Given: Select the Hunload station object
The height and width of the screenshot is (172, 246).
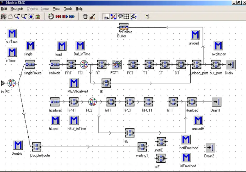Looking at the screenshot, I should pos(192,102).
